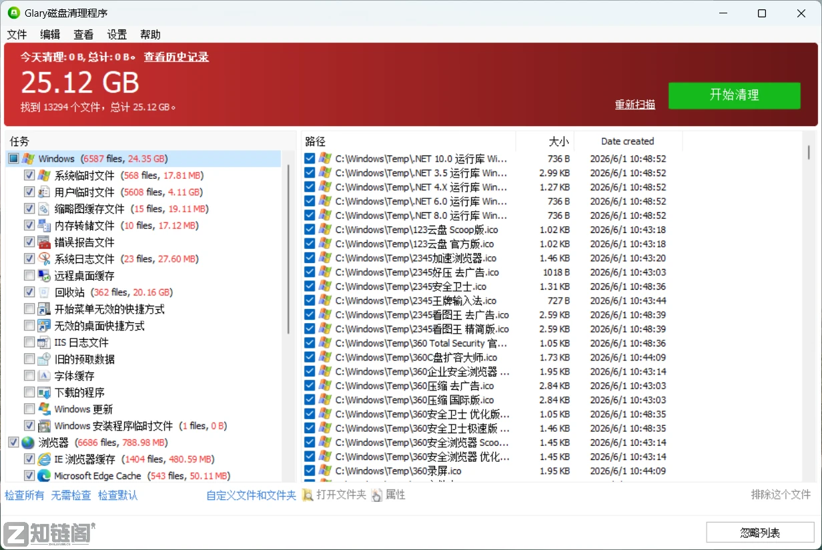Open the 设置 menu
Image resolution: width=822 pixels, height=550 pixels.
[117, 35]
